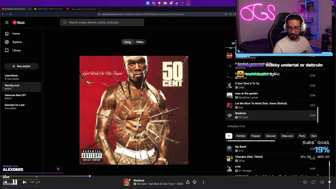Open OBS Studio from the taskbar
The height and width of the screenshot is (189, 336).
pyautogui.click(x=188, y=3)
